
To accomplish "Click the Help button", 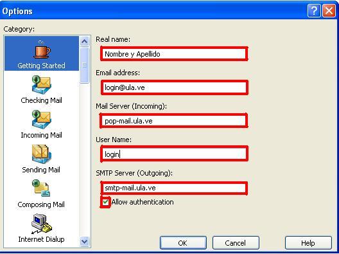I will (308, 242).
